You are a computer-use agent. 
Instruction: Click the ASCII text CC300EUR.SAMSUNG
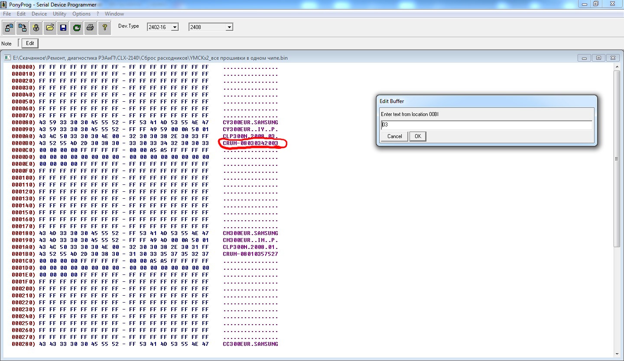250,344
